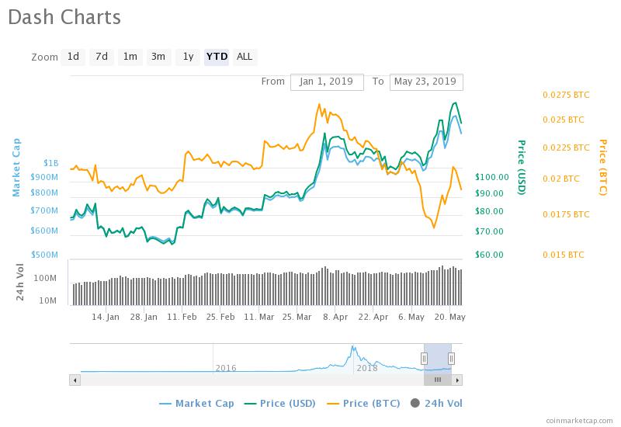Click the $900M market cap label

click(44, 177)
